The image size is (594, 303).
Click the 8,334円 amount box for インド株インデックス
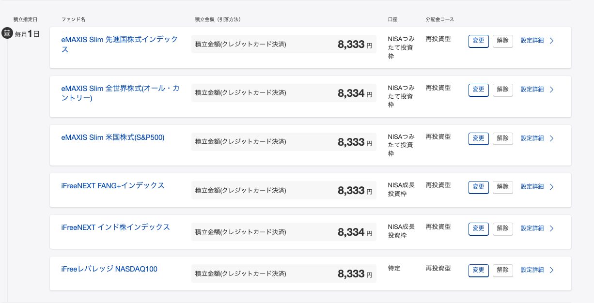[283, 232]
